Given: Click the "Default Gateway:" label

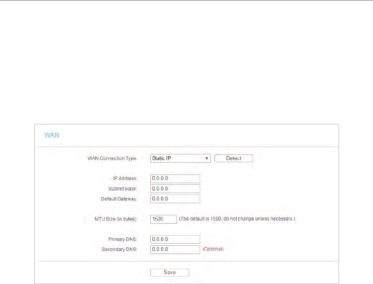Looking at the screenshot, I should pos(119,199).
